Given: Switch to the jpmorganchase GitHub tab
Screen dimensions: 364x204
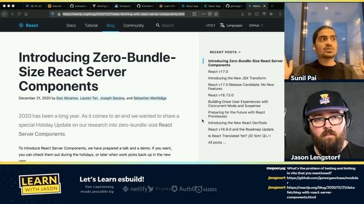Looking at the screenshot, I should click(x=235, y=6).
